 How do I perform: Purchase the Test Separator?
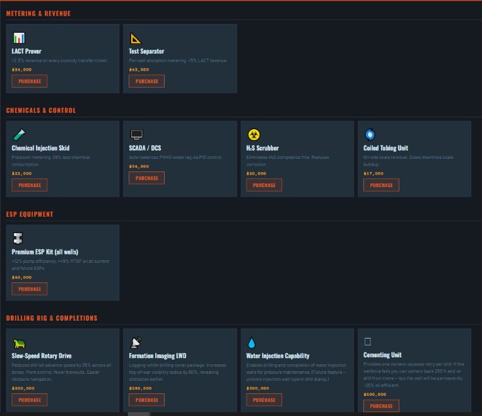point(146,81)
